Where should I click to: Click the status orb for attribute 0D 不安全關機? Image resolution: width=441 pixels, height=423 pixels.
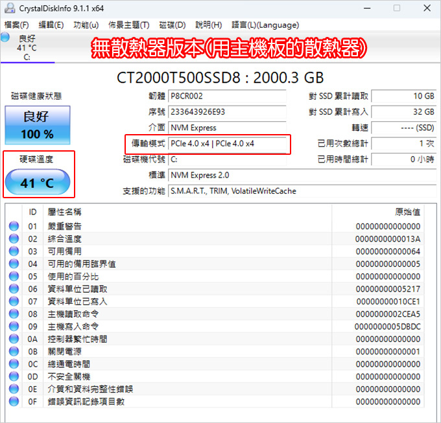[14, 376]
